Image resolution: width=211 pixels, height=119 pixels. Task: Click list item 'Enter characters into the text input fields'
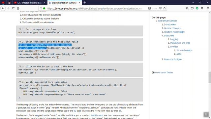pyautogui.click(x=42, y=15)
